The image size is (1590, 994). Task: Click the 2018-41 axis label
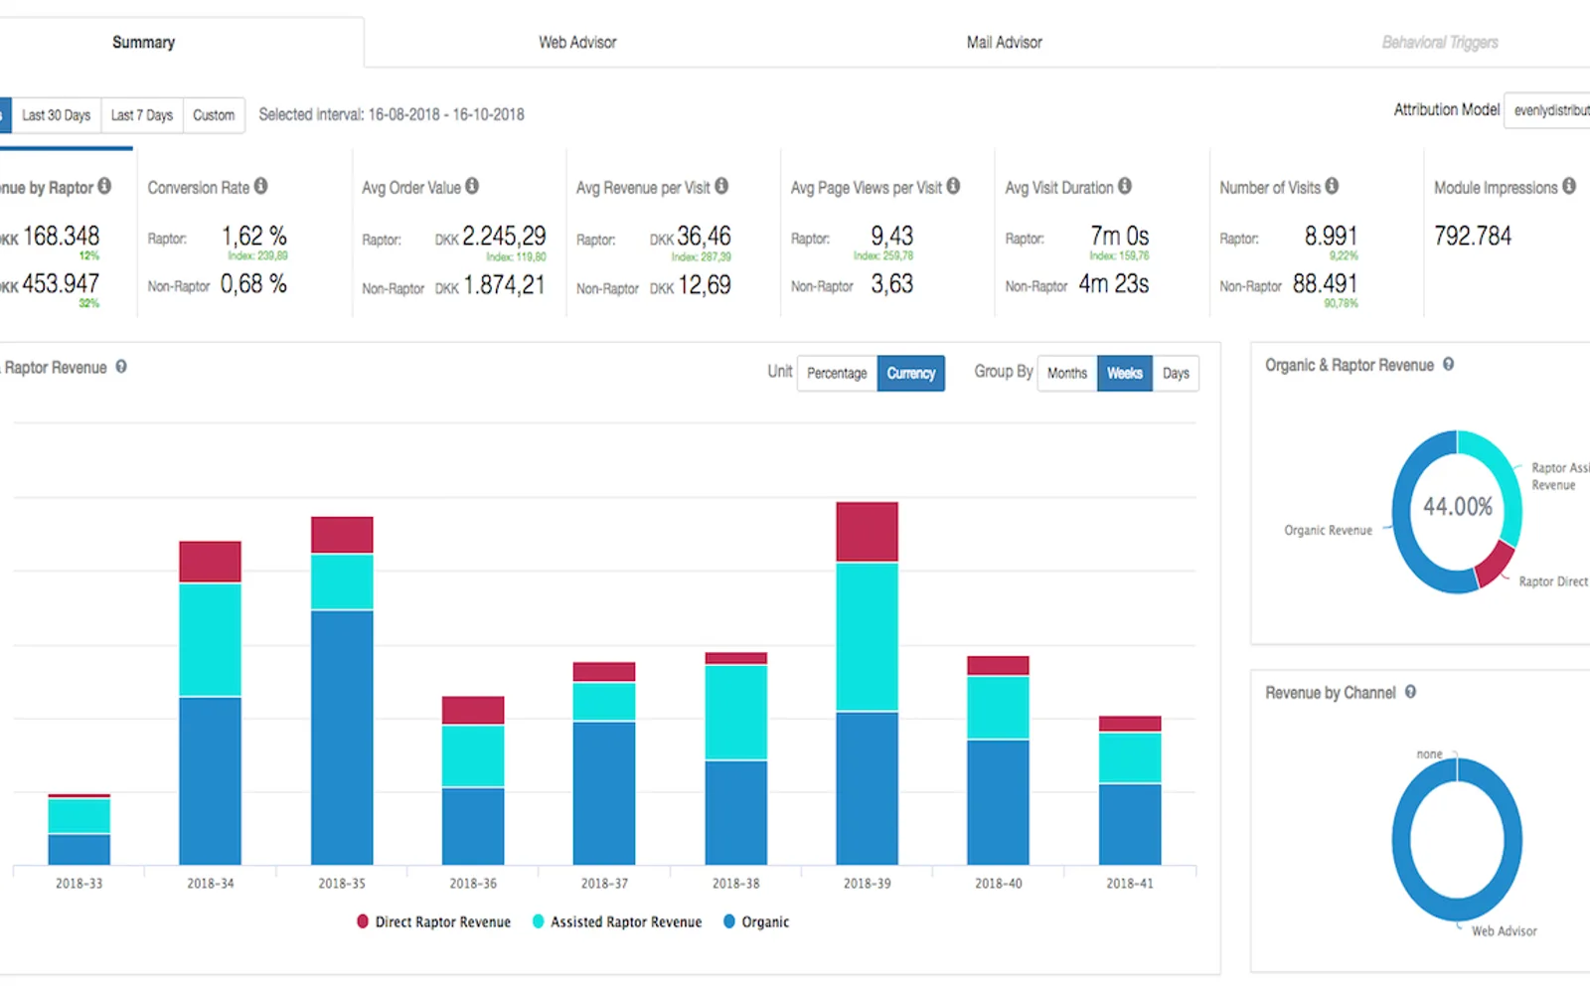point(1130,884)
